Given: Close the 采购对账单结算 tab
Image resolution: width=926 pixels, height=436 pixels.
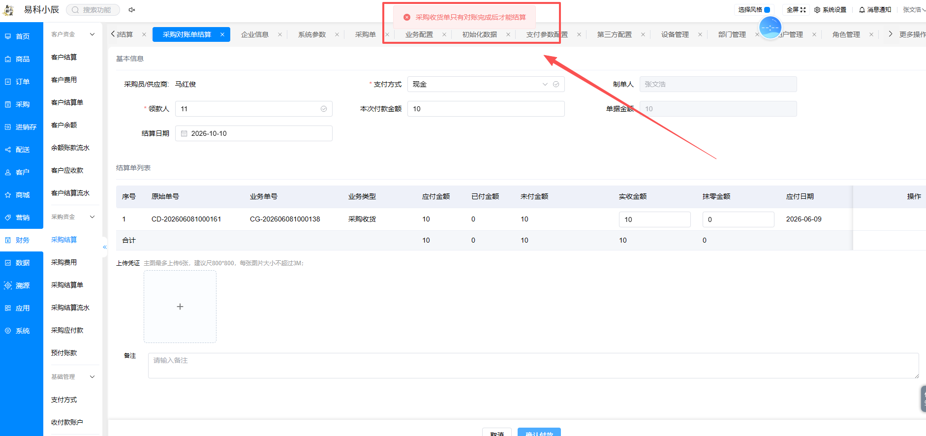Looking at the screenshot, I should pos(222,34).
